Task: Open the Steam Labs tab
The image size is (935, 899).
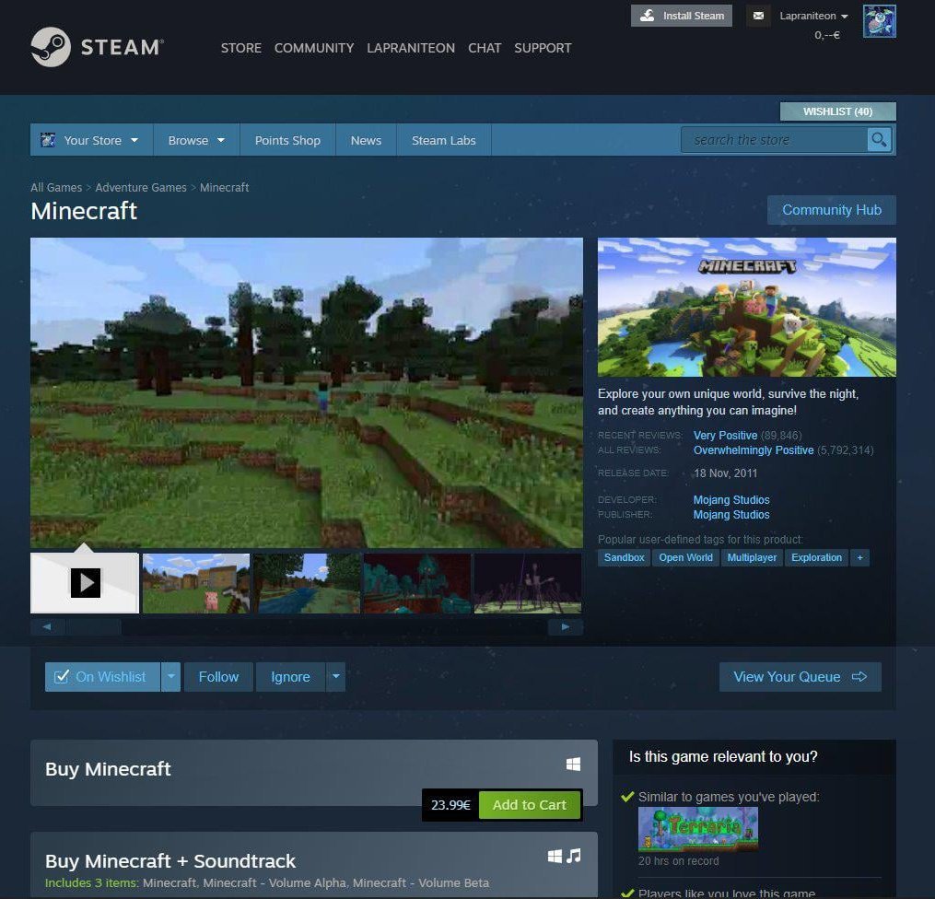Action: (444, 140)
